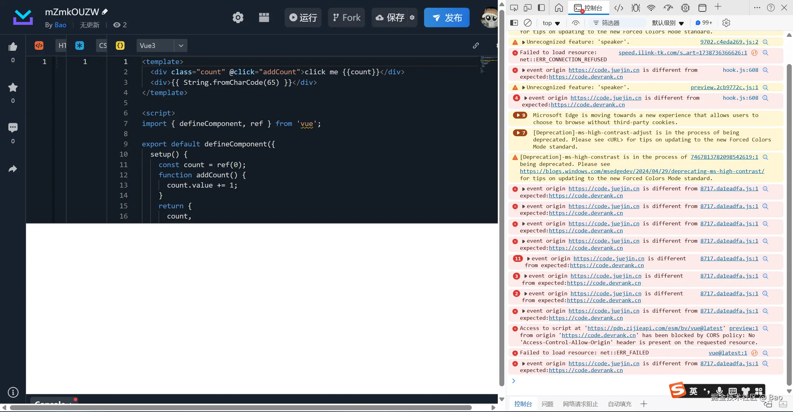Click the thumbs-up like icon

(x=13, y=47)
